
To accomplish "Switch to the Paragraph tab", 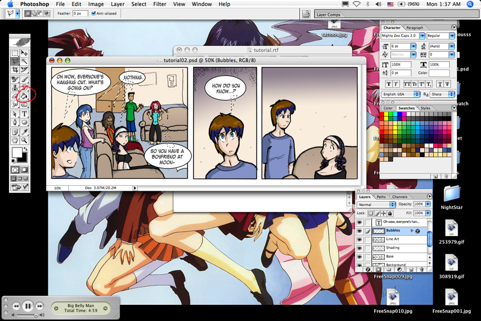I will [x=414, y=27].
